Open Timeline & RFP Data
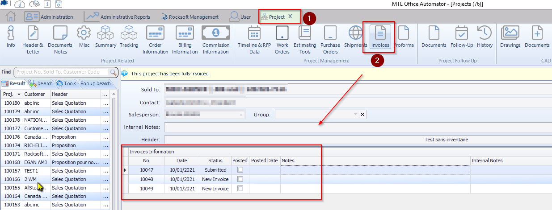Image resolution: width=552 pixels, height=210 pixels. coord(254,40)
